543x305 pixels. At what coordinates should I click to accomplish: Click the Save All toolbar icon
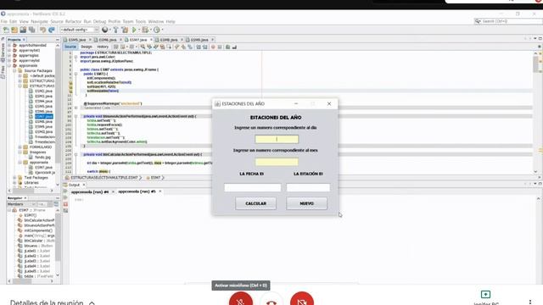(x=32, y=30)
